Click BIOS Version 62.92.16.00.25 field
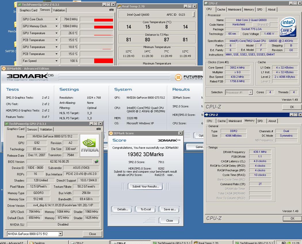The width and height of the screenshot is (302, 244). tap(59, 162)
